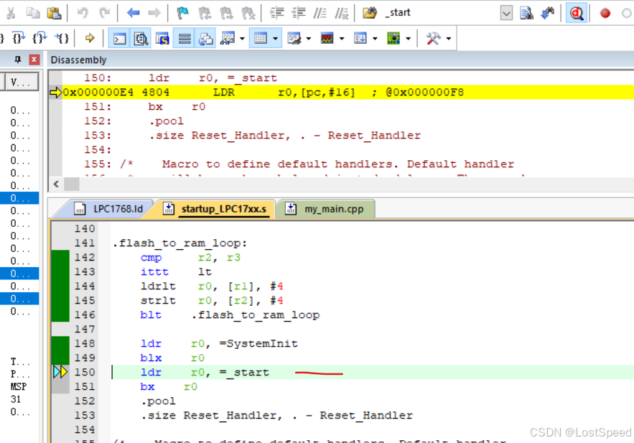
Task: Click the Disassembly scroll left arrow
Action: tap(56, 185)
